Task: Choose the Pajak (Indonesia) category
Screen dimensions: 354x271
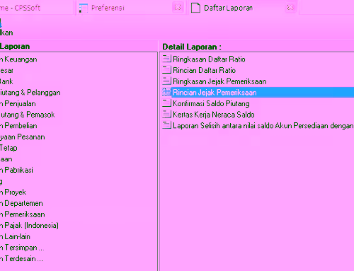Action: [x=29, y=226]
